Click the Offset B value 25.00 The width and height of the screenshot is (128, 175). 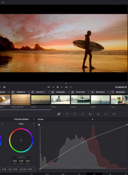click(28, 161)
